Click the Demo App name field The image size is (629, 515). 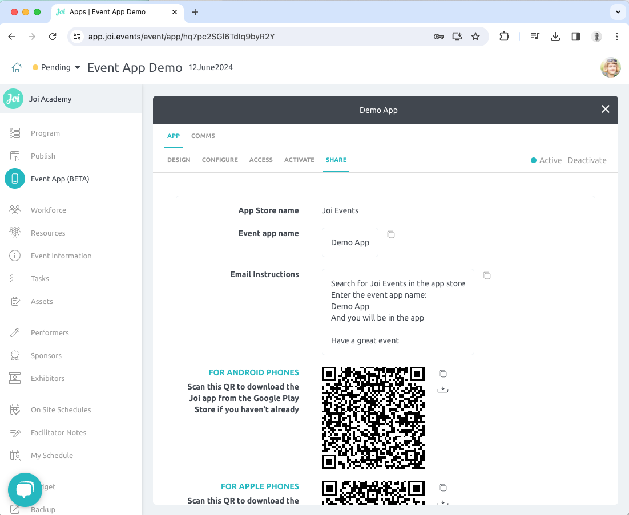click(350, 242)
